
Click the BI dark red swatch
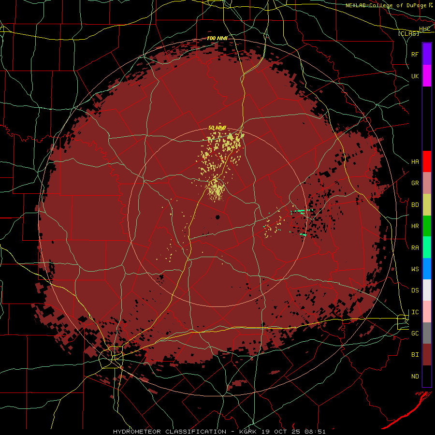tap(427, 355)
